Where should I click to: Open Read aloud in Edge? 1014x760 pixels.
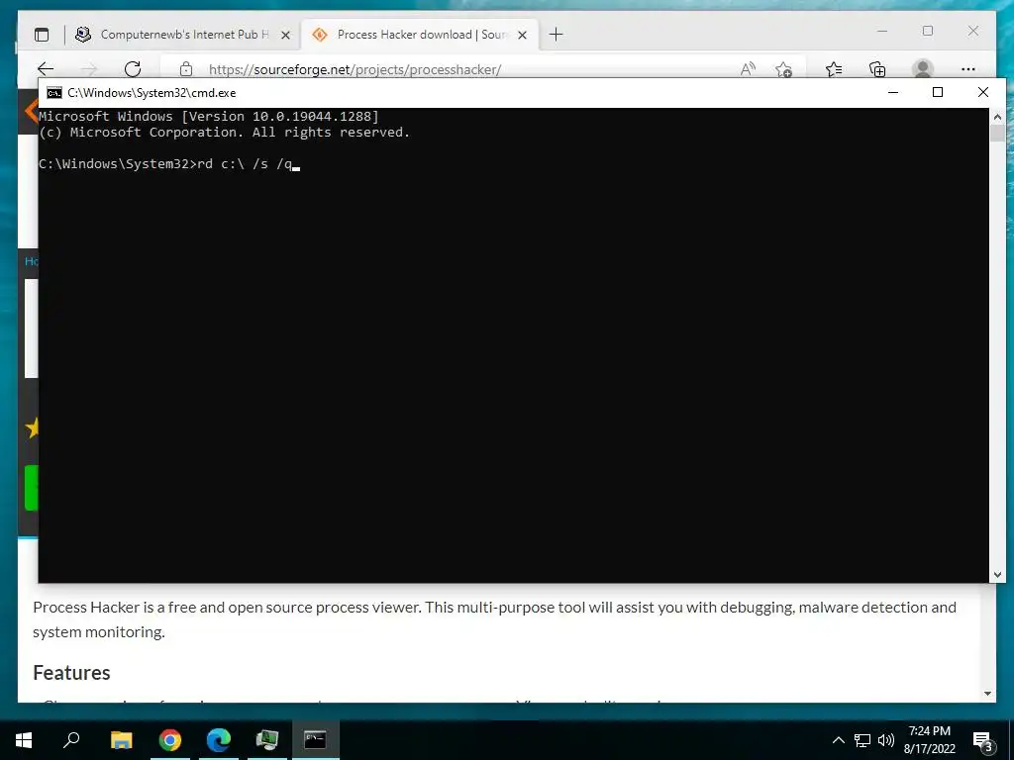point(748,69)
